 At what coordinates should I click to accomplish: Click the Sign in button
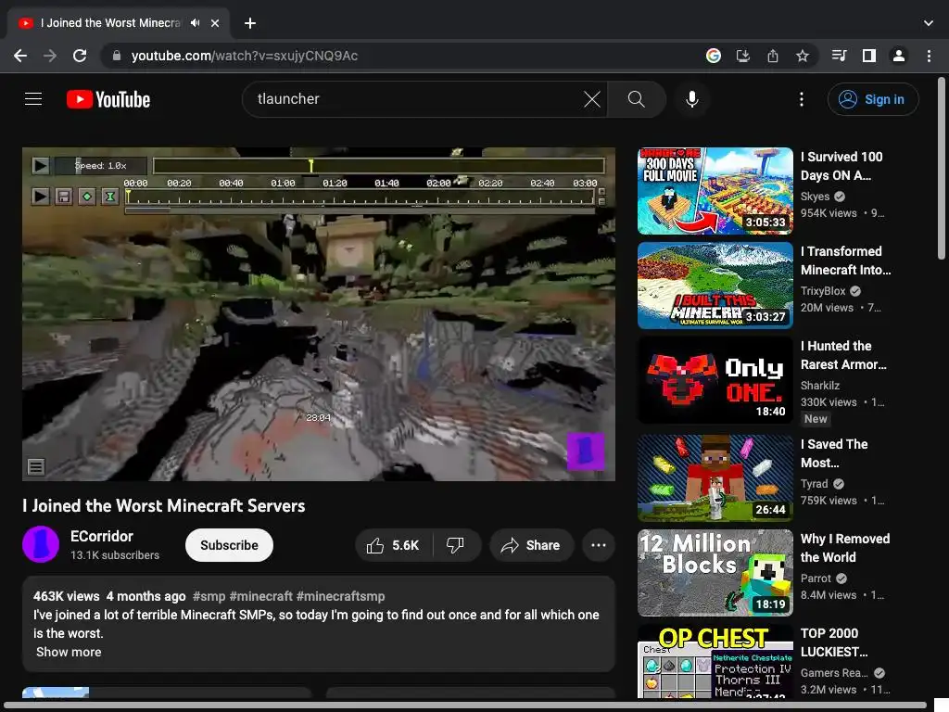(x=873, y=99)
